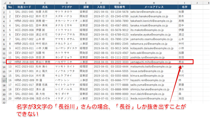211x120 pixels.
Task: Select row 17 header
Action: [4, 81]
